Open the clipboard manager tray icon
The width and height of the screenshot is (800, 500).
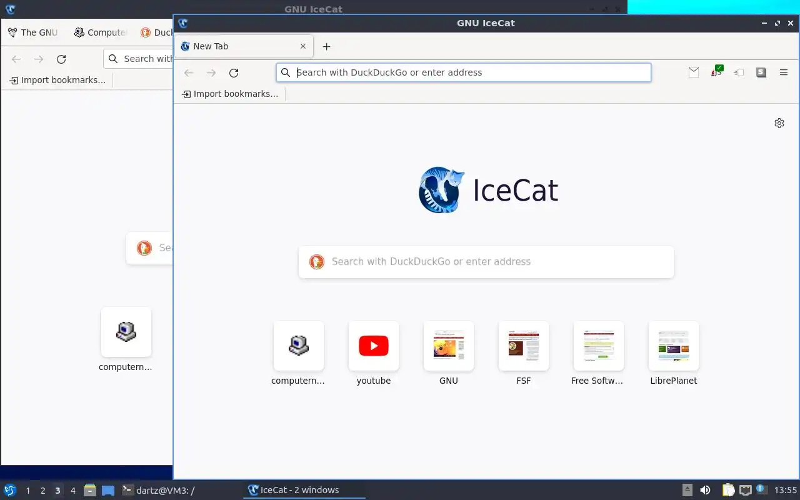point(729,491)
